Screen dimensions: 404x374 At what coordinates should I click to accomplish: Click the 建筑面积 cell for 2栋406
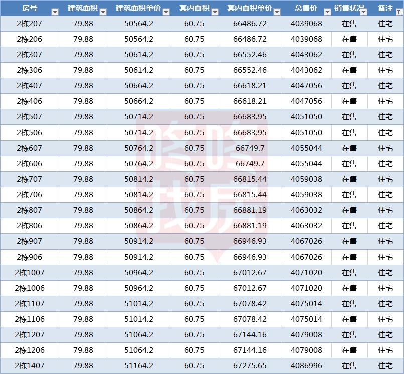click(x=83, y=101)
